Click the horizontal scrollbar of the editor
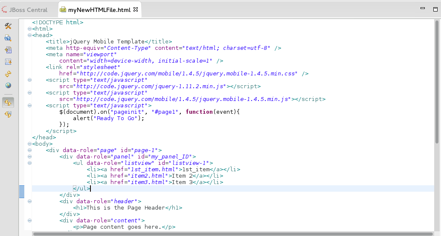Screen dimensions: 441x236 click(233, 234)
